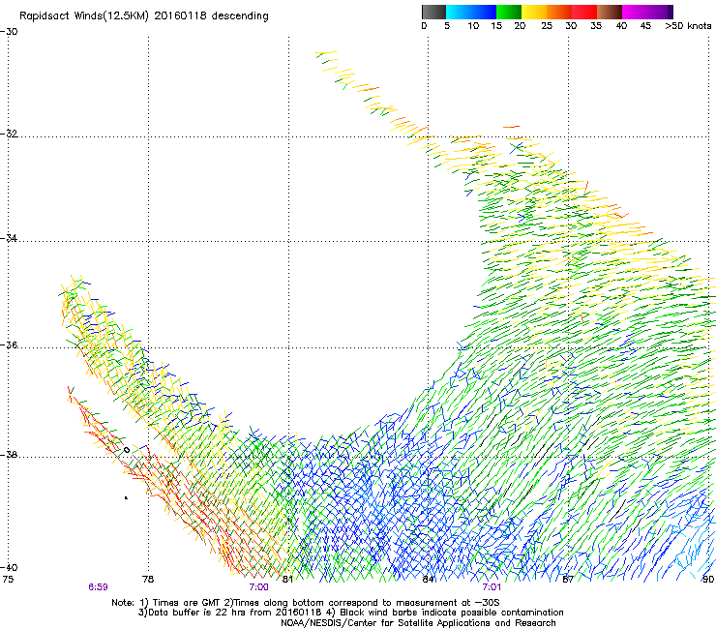The image size is (716, 629).
Task: Click the 75 longitude axis label
Action: [x=8, y=580]
